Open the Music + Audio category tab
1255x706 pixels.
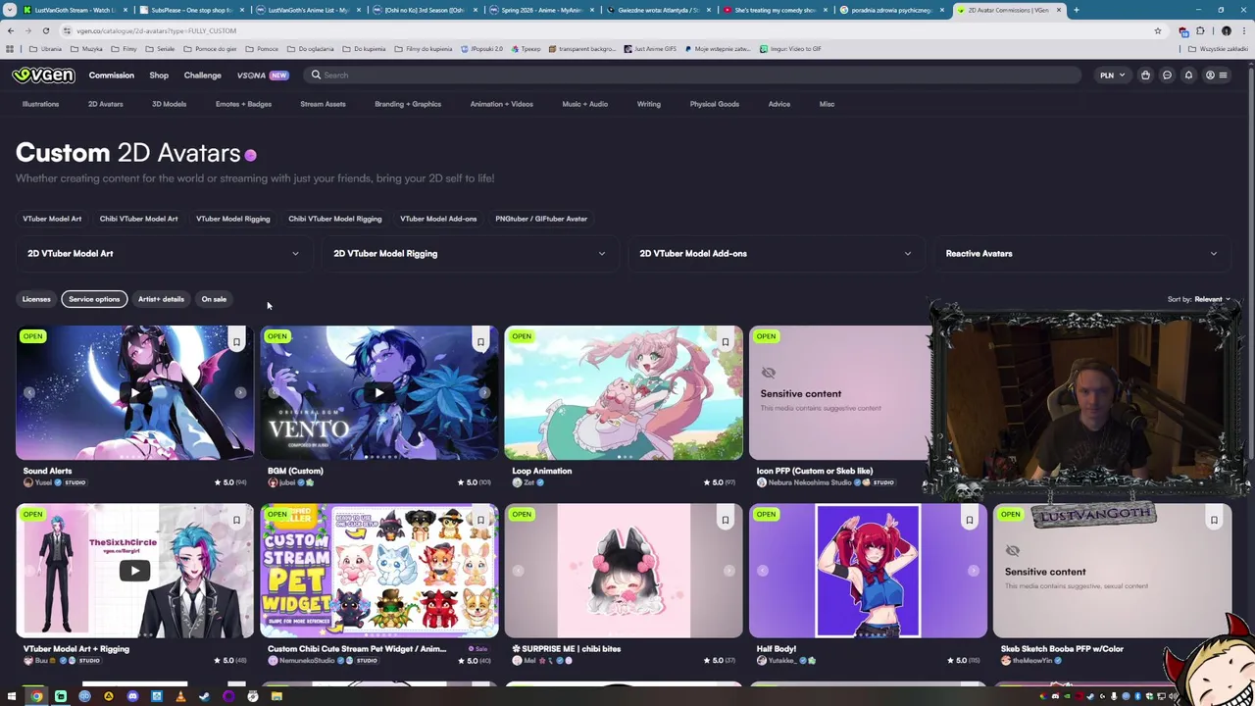pyautogui.click(x=584, y=104)
